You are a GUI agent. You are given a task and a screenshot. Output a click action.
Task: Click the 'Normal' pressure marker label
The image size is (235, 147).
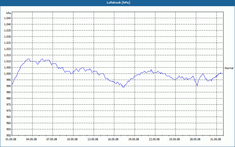coord(229,68)
